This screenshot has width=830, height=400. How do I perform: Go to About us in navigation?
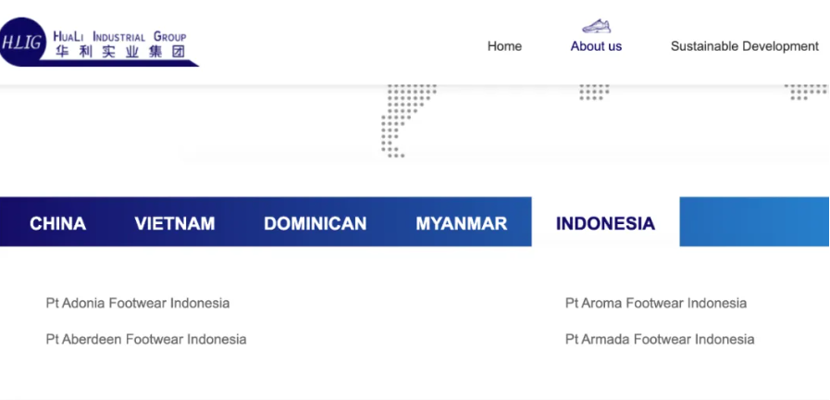[596, 46]
